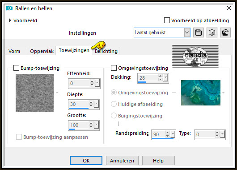Increase Dekking with the up spinner
This screenshot has width=237, height=170.
pyautogui.click(x=161, y=76)
